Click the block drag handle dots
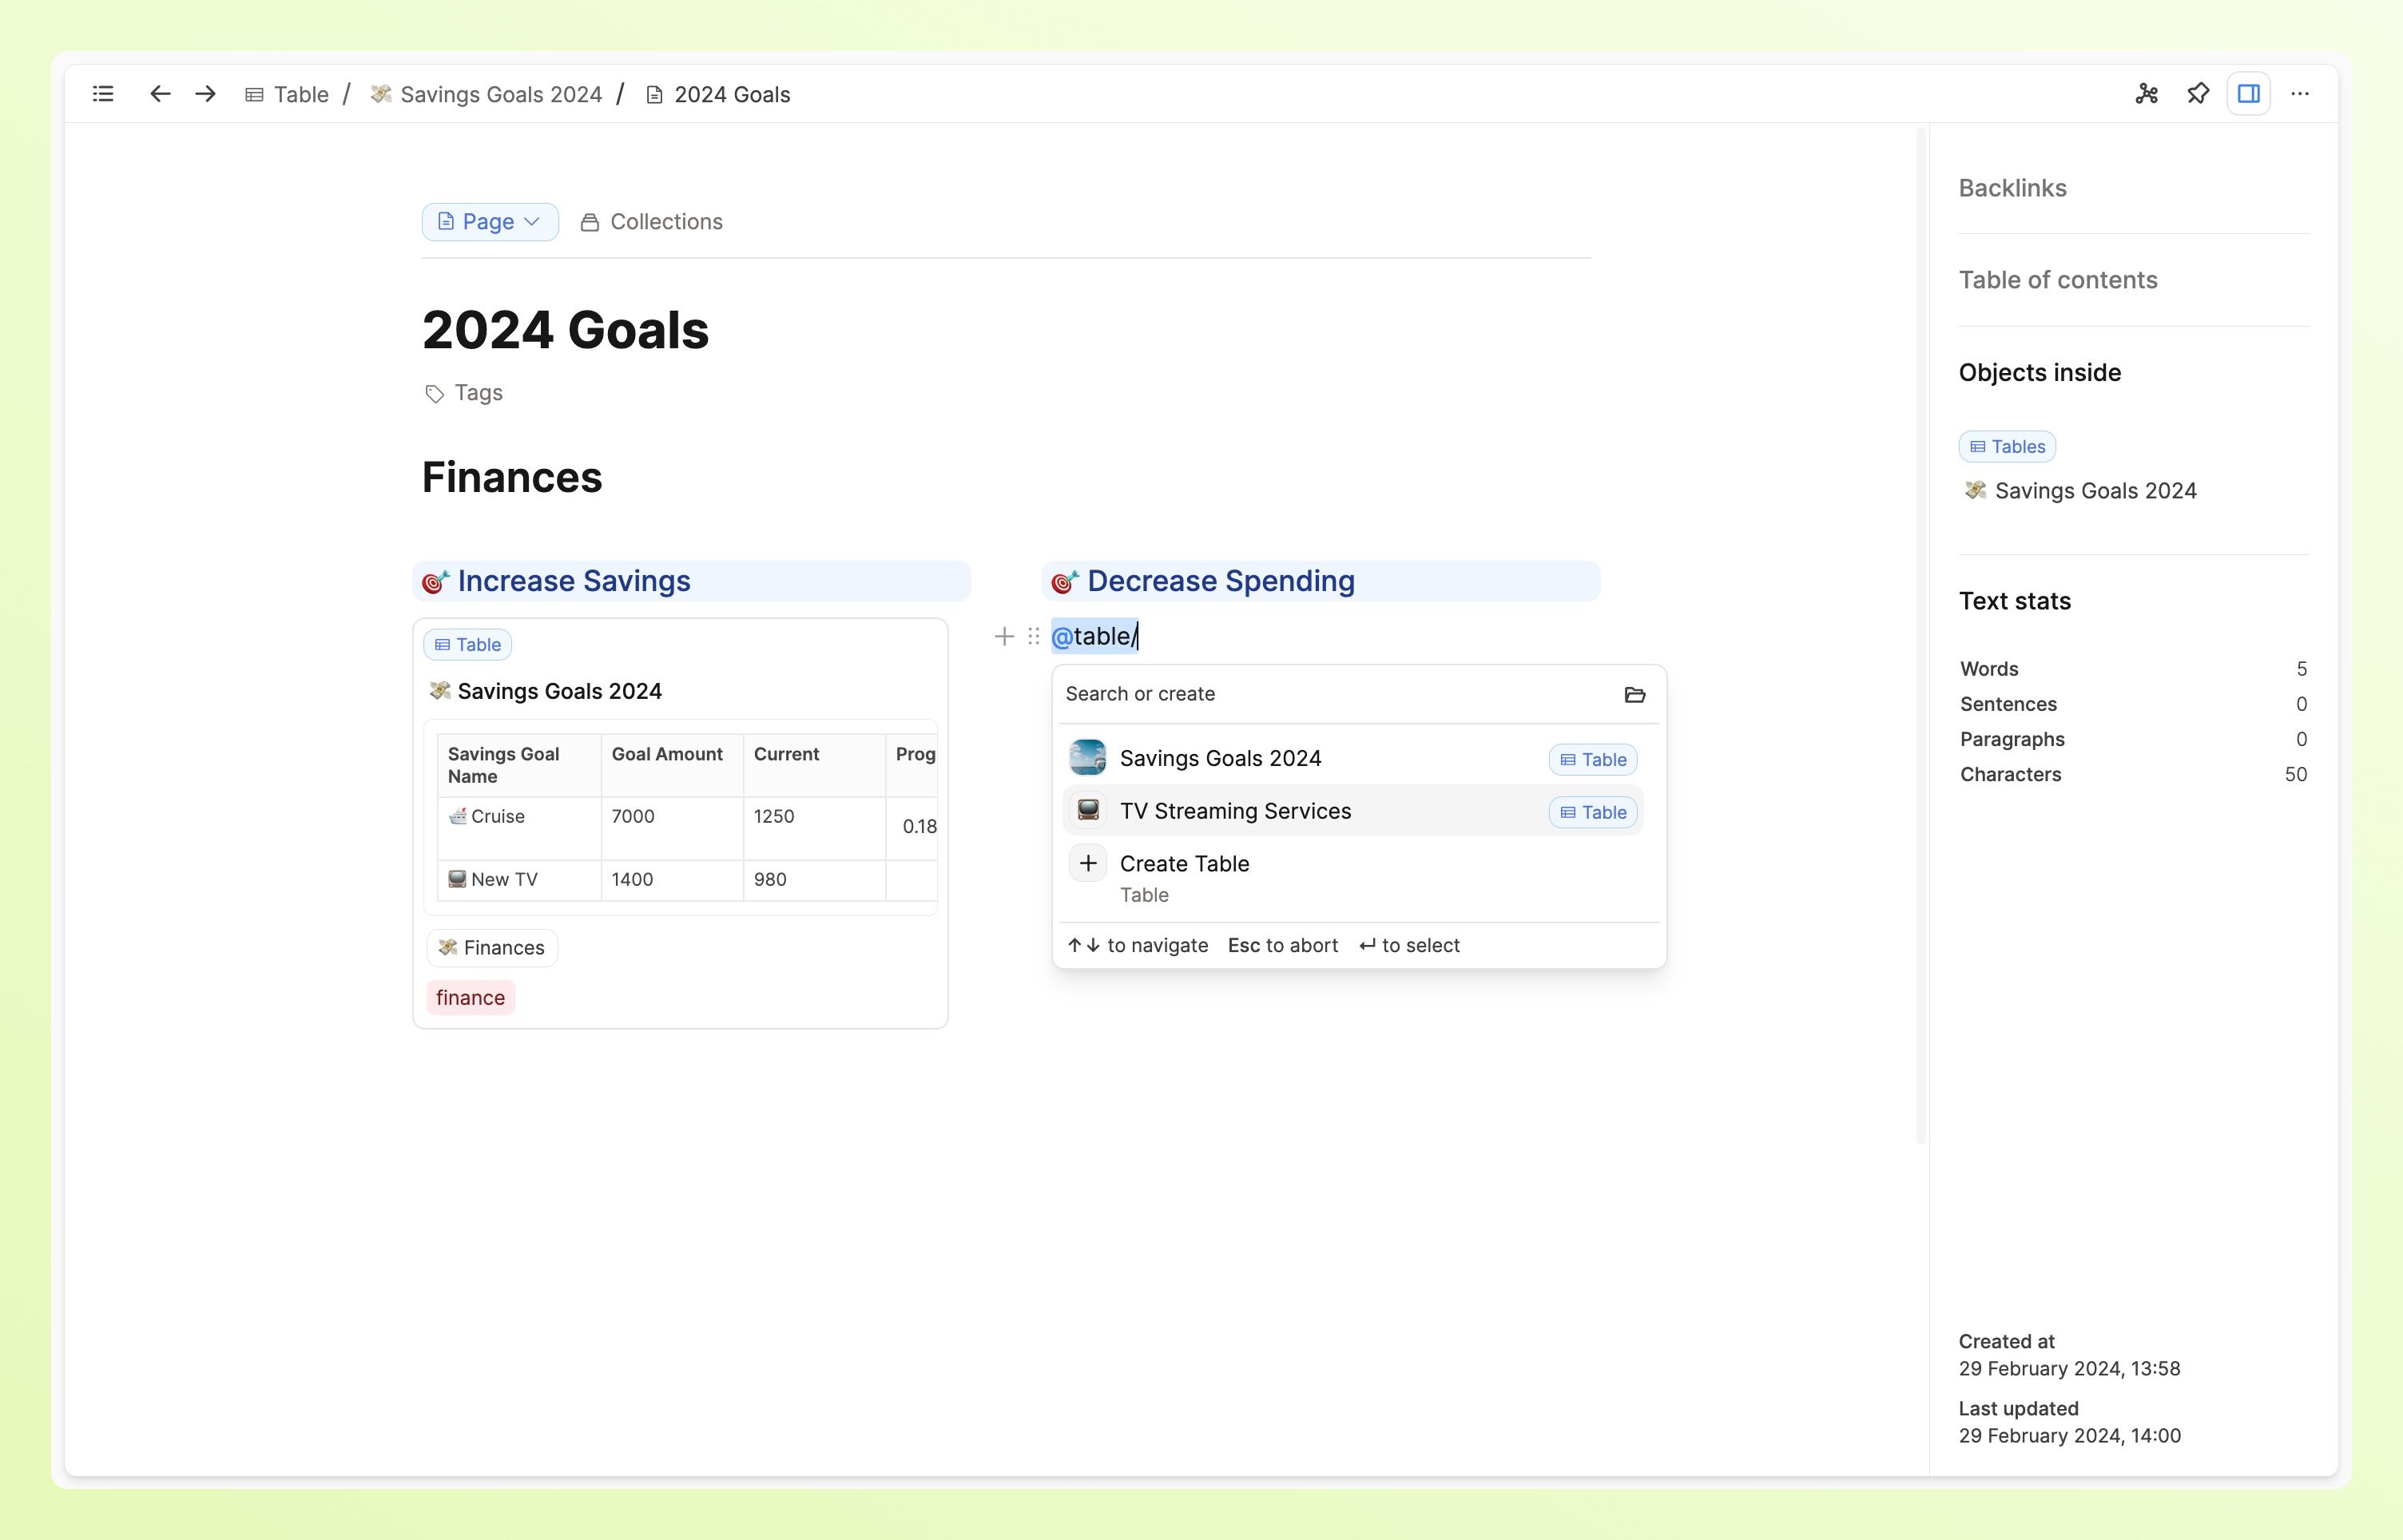The height and width of the screenshot is (1540, 2403). pyautogui.click(x=1034, y=636)
